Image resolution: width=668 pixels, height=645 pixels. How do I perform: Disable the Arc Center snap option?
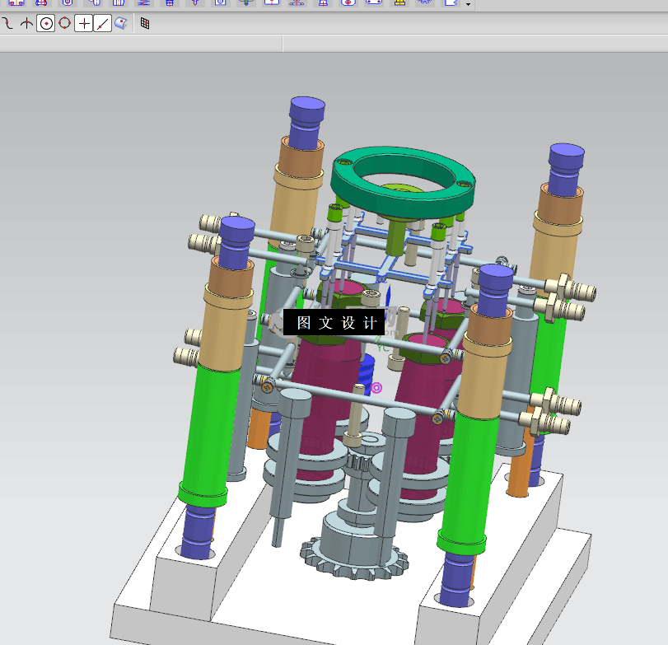(x=46, y=23)
